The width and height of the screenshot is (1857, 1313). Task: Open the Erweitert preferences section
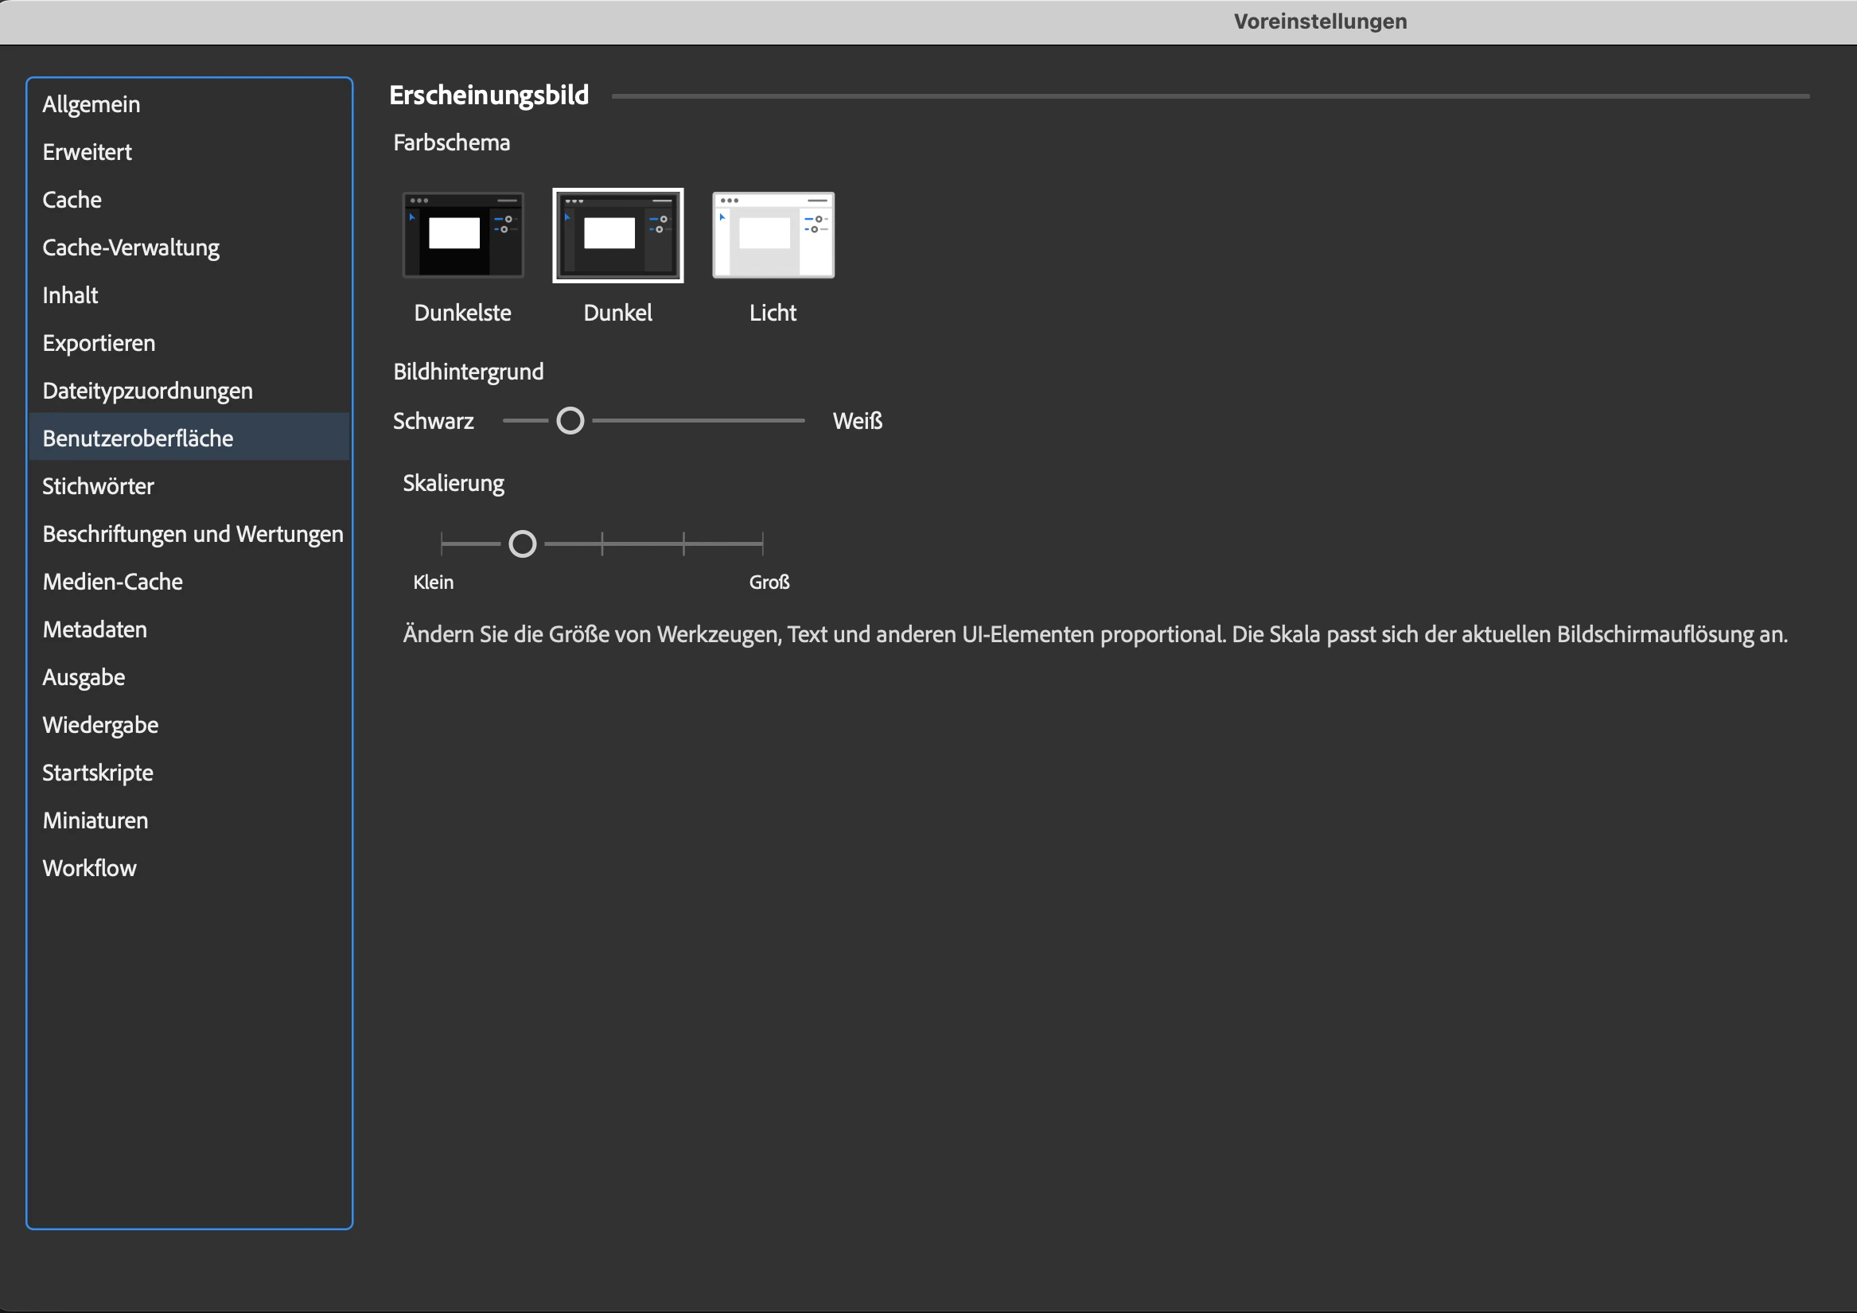pyautogui.click(x=88, y=152)
